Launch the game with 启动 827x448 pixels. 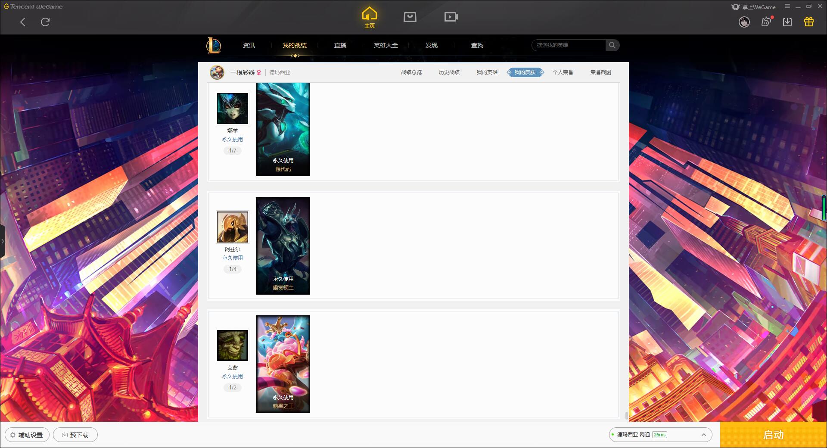coord(774,435)
